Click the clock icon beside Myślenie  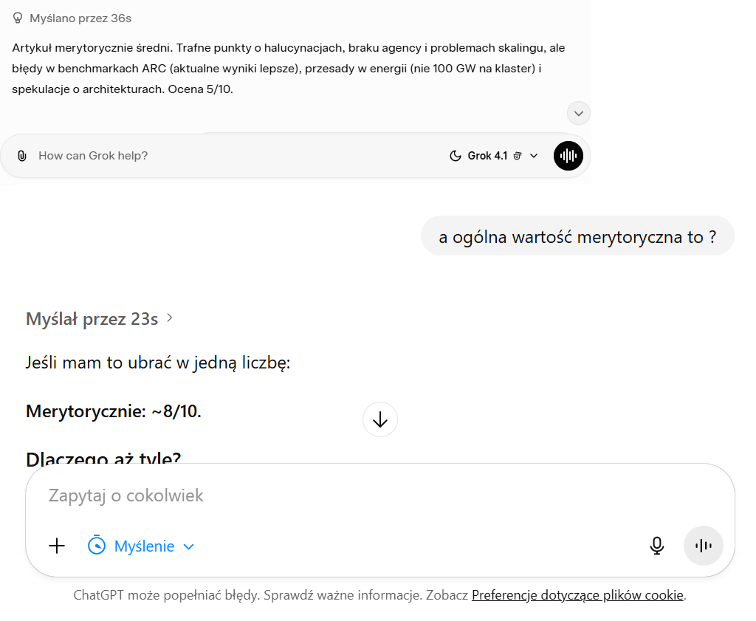click(97, 546)
